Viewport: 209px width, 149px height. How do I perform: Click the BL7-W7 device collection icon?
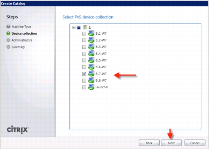point(91,74)
